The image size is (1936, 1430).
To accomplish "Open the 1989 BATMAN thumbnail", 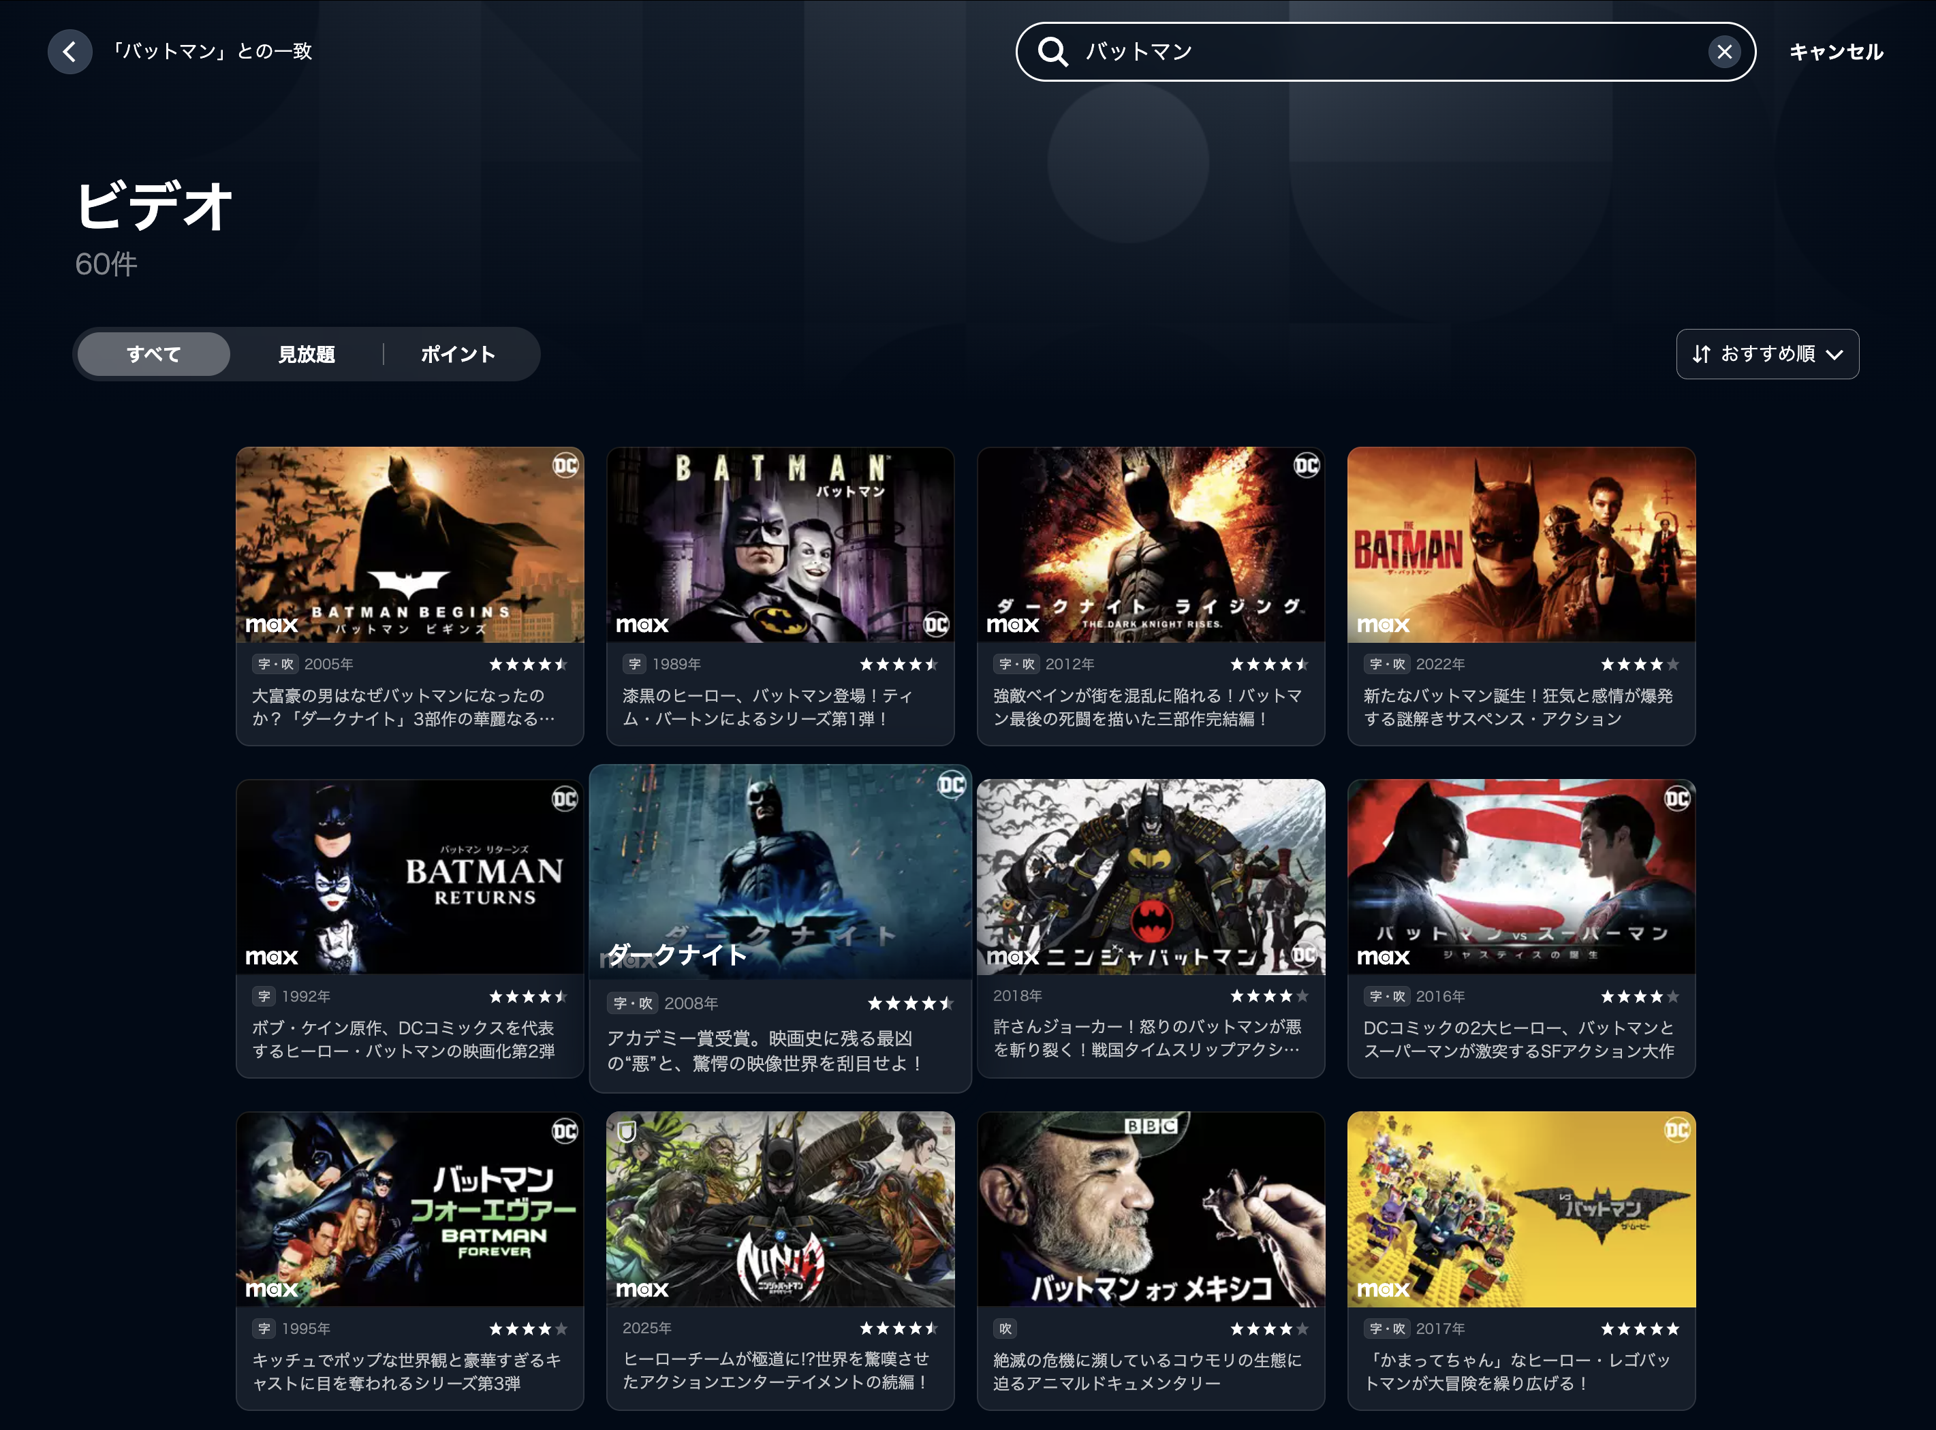I will (780, 545).
